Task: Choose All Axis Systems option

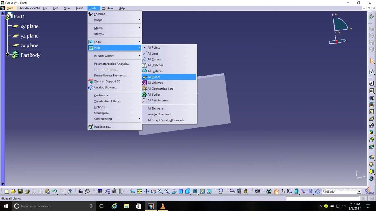Action: pyautogui.click(x=169, y=100)
